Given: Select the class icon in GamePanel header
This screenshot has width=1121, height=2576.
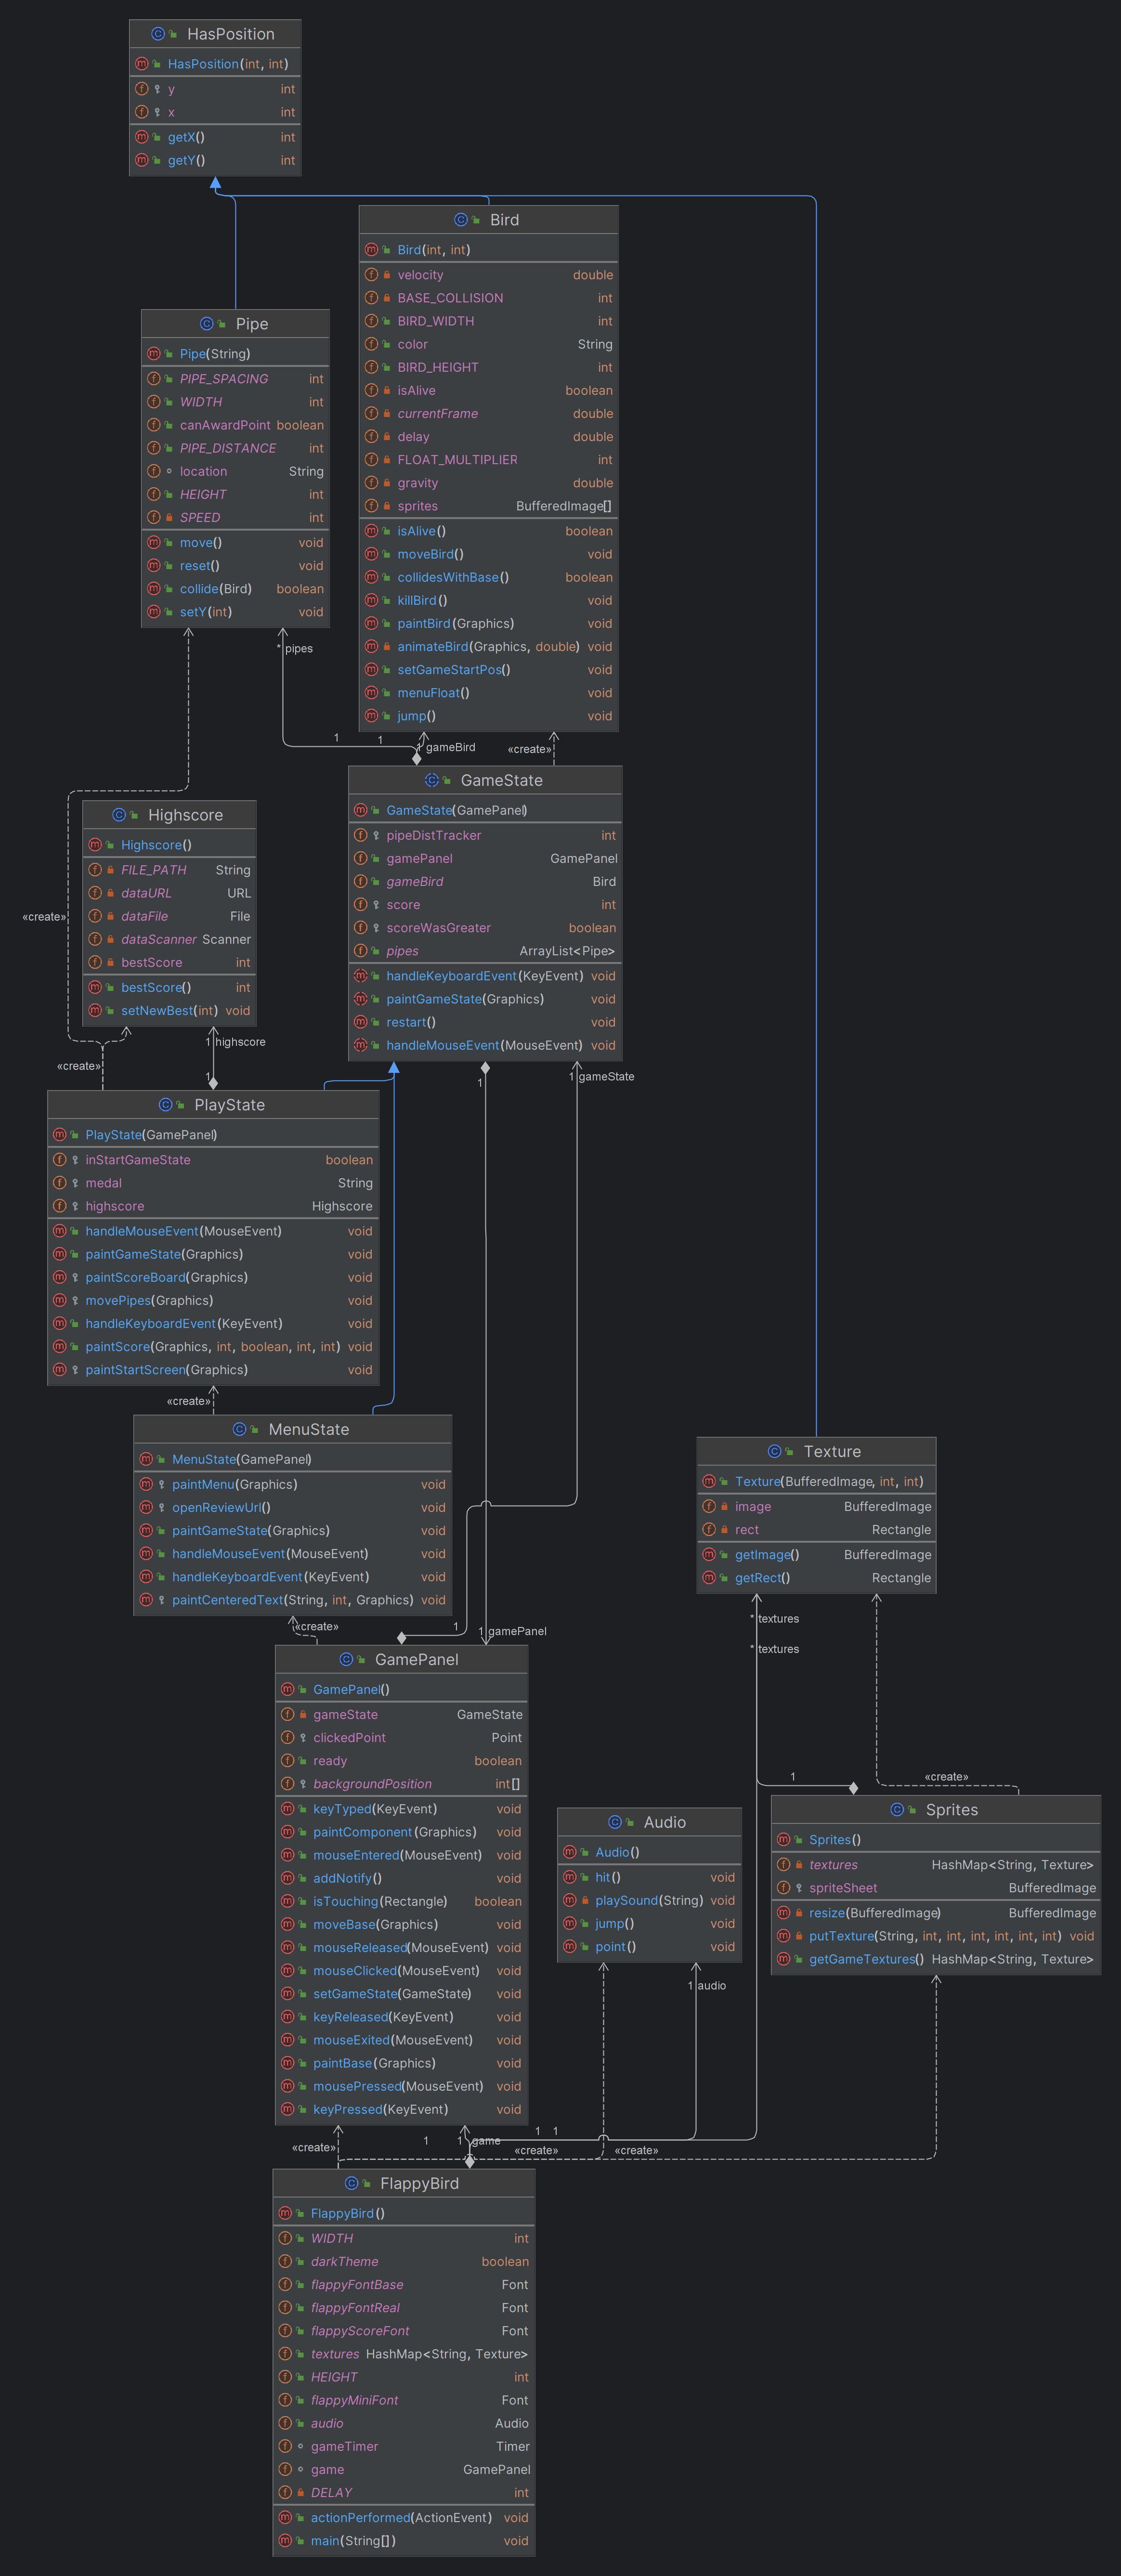Looking at the screenshot, I should [346, 1660].
